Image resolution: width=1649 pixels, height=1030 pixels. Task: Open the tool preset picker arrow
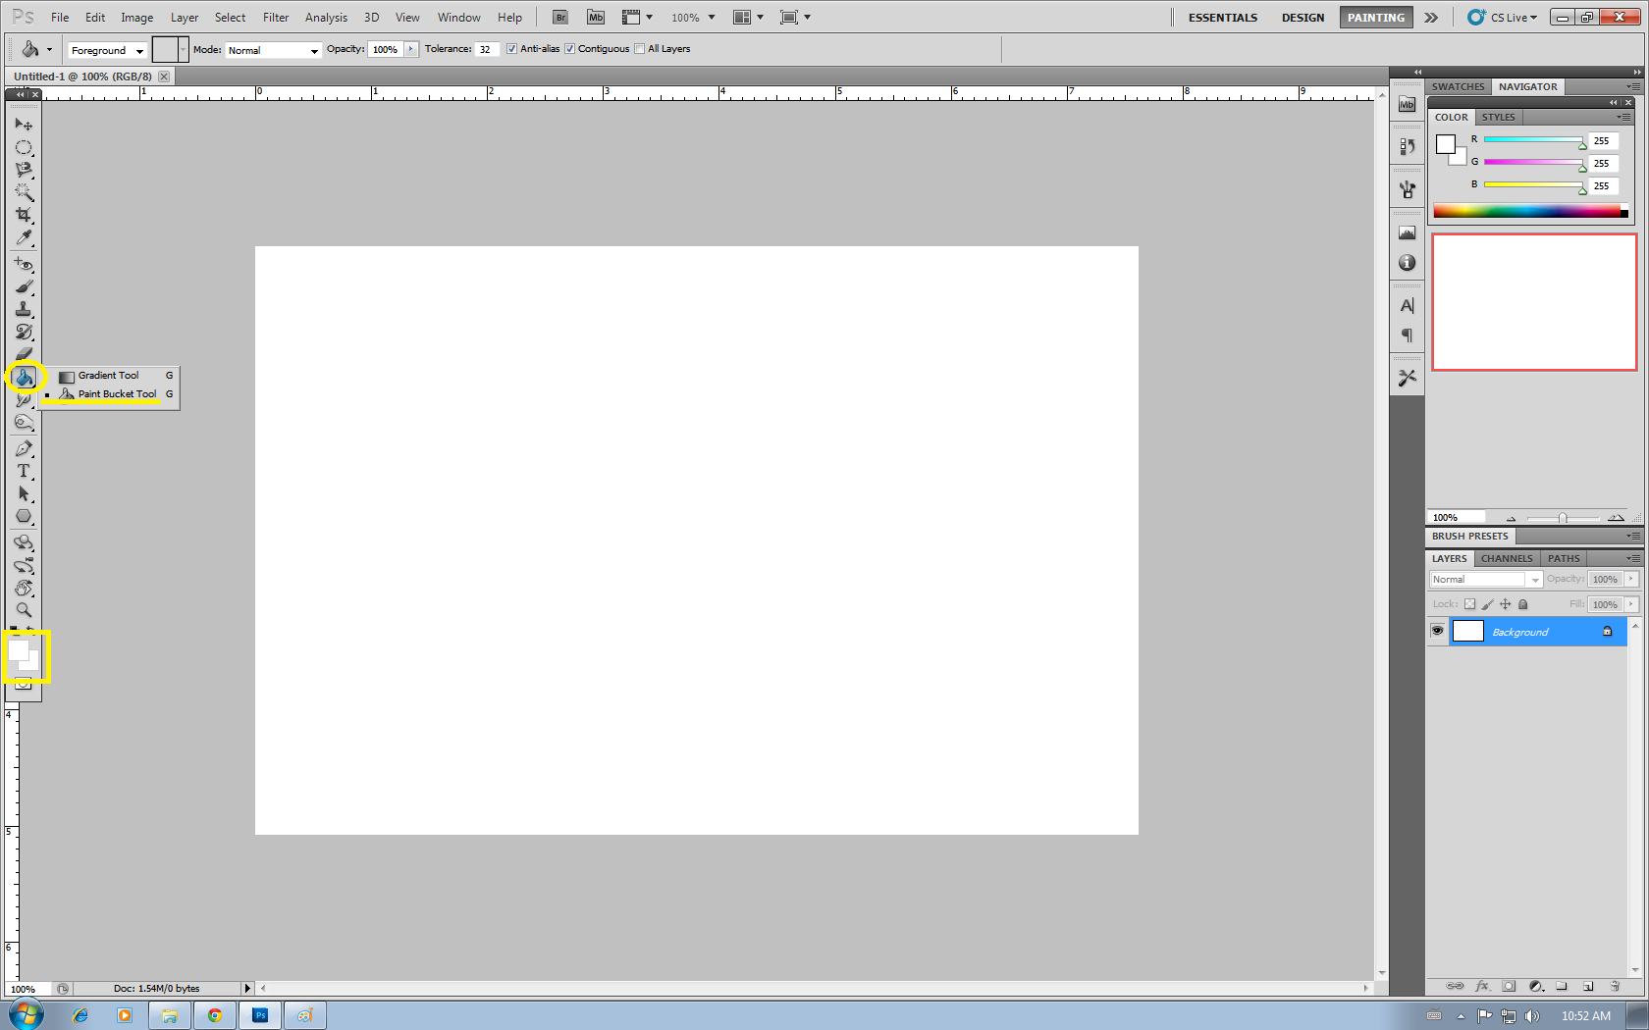[x=49, y=49]
